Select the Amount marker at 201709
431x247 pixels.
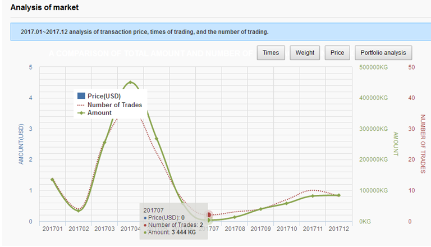(x=260, y=209)
